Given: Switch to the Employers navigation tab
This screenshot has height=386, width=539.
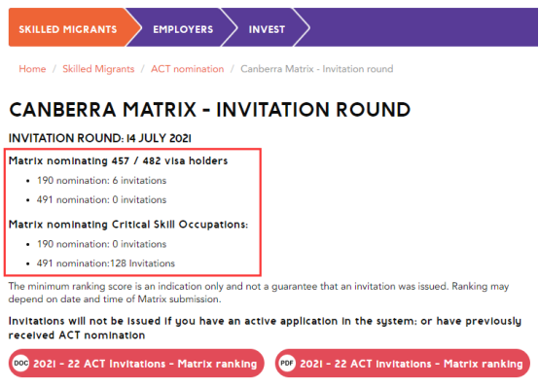Looking at the screenshot, I should pos(183,29).
